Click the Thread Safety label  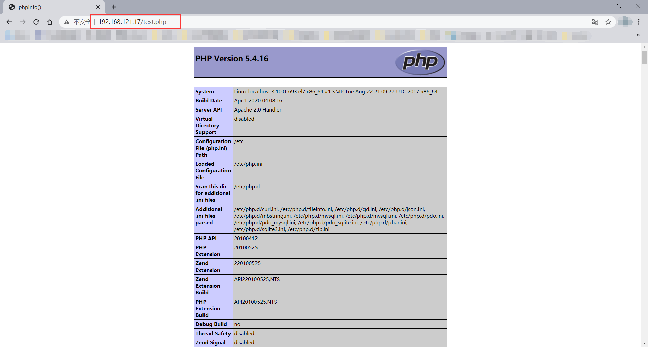click(213, 334)
